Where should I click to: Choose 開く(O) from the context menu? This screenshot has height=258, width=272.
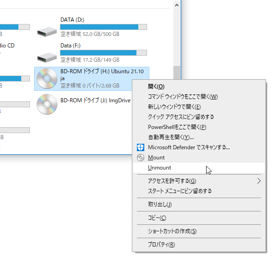click(x=199, y=86)
